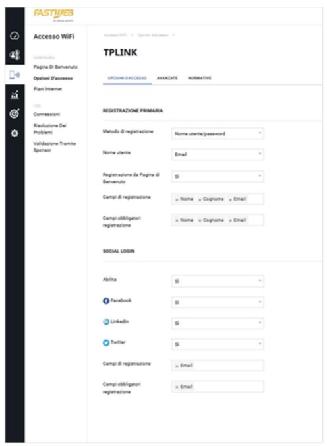This screenshot has height=446, width=327.
Task: Open the Twitter enable dropdown
Action: pyautogui.click(x=218, y=344)
